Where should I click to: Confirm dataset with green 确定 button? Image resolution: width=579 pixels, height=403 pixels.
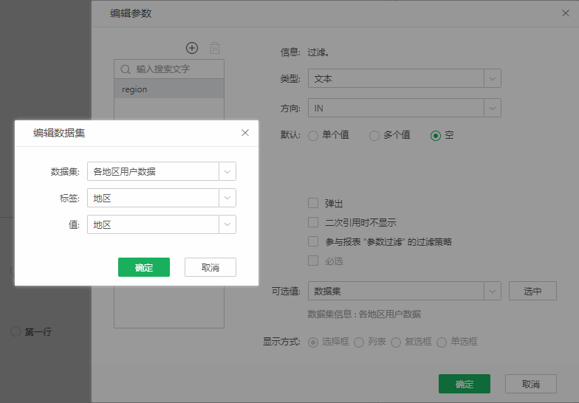(144, 267)
